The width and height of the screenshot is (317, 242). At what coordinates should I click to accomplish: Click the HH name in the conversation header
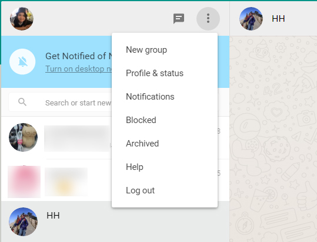coord(278,19)
